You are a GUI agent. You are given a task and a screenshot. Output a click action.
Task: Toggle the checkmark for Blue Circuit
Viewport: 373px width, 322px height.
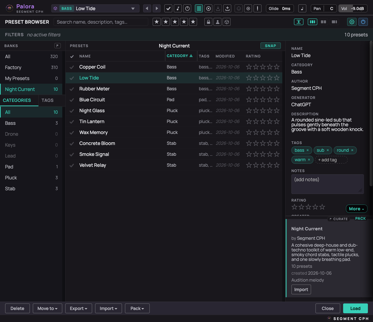[x=72, y=100]
